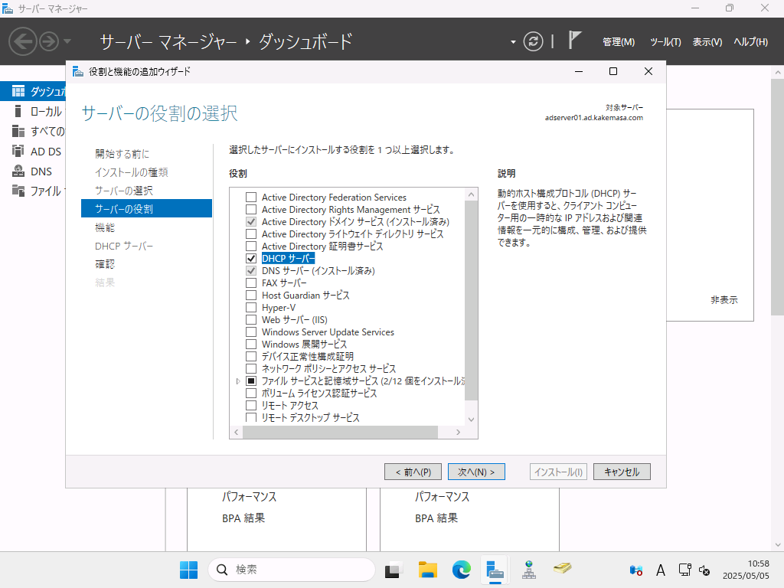The image size is (784, 588).
Task: Check the Host Guardian サービス role
Action: [x=251, y=295]
